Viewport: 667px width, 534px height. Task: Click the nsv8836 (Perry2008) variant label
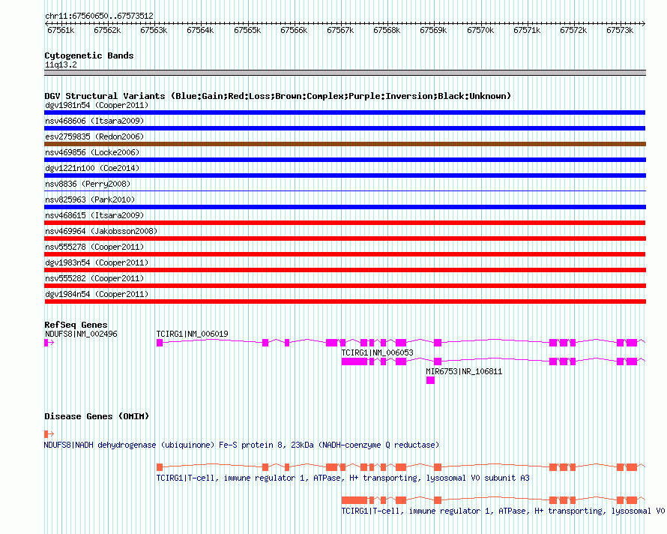88,184
